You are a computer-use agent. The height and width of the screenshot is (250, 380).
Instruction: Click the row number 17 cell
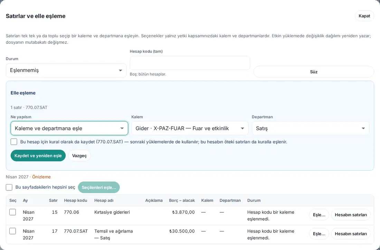pyautogui.click(x=55, y=231)
